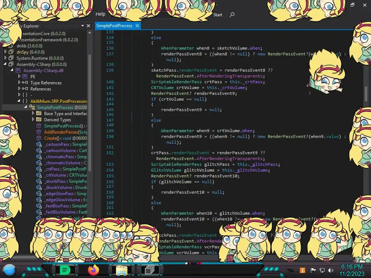Image resolution: width=371 pixels, height=278 pixels.
Task: Click the PE node icon
Action: [25, 76]
